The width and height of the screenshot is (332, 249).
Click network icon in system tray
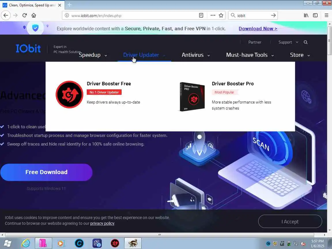click(296, 244)
